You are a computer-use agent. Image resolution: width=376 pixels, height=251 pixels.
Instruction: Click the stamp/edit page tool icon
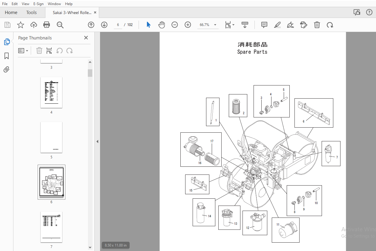point(304,25)
